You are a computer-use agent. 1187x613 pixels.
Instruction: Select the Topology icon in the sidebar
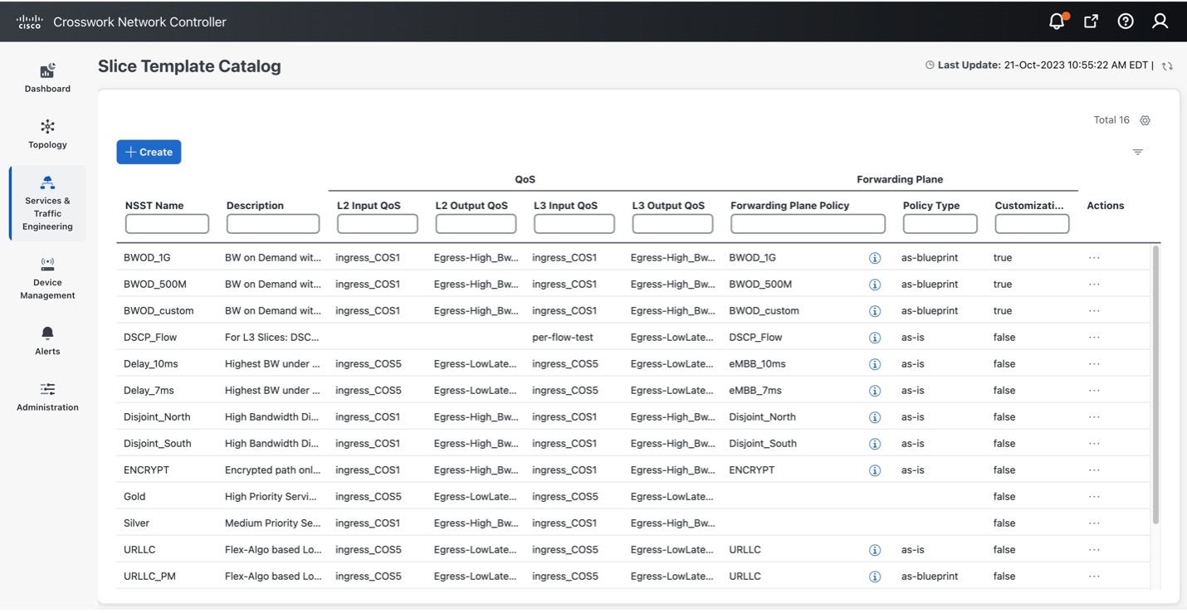pos(47,133)
